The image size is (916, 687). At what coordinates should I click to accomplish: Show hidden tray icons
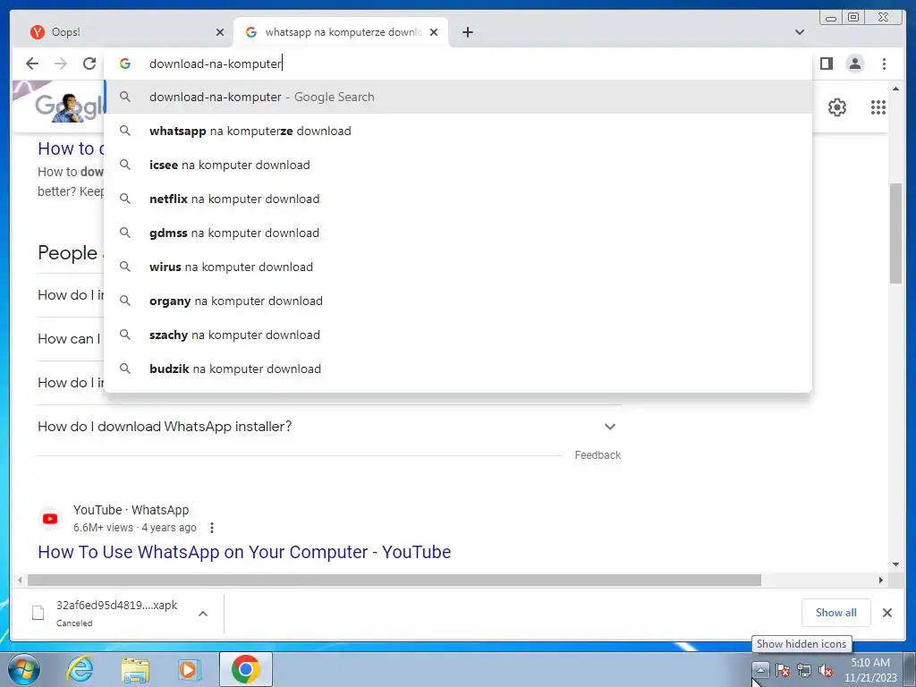tap(760, 670)
